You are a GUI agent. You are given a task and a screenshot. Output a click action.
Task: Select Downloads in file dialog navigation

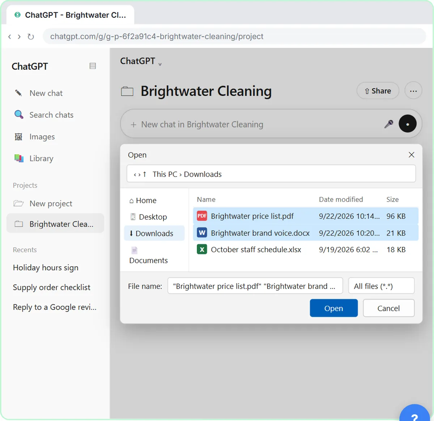[154, 233]
